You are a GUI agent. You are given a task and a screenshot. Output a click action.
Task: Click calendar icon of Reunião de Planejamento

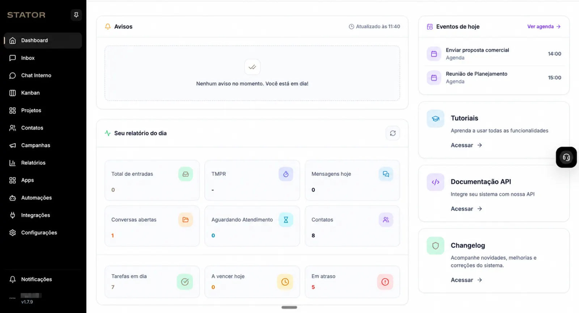[434, 78]
